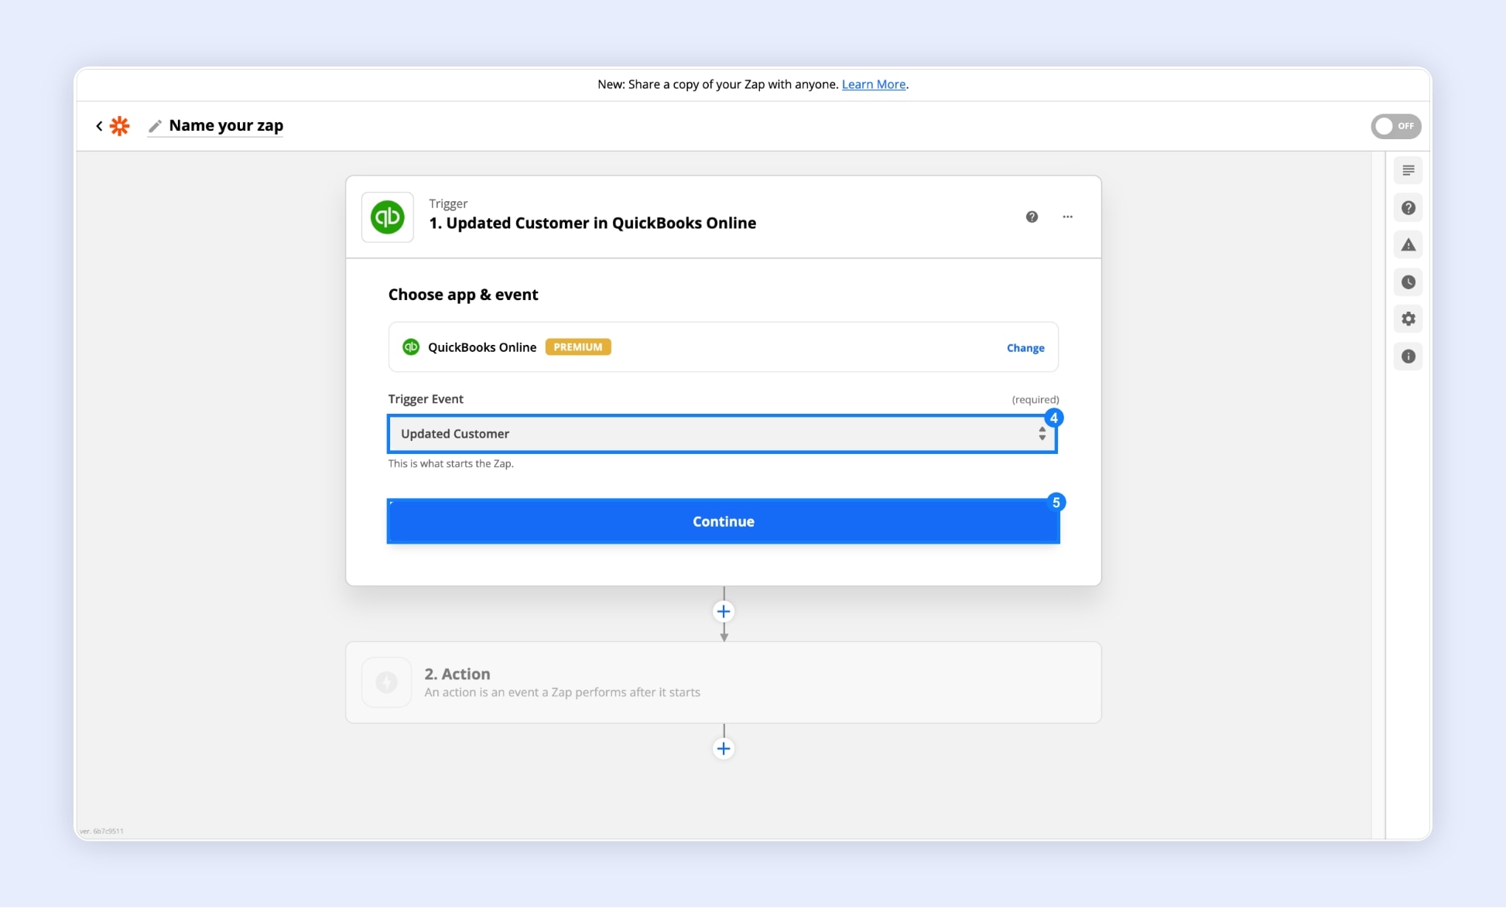Select the 2. Action step card
Image resolution: width=1506 pixels, height=908 pixels.
click(x=723, y=682)
